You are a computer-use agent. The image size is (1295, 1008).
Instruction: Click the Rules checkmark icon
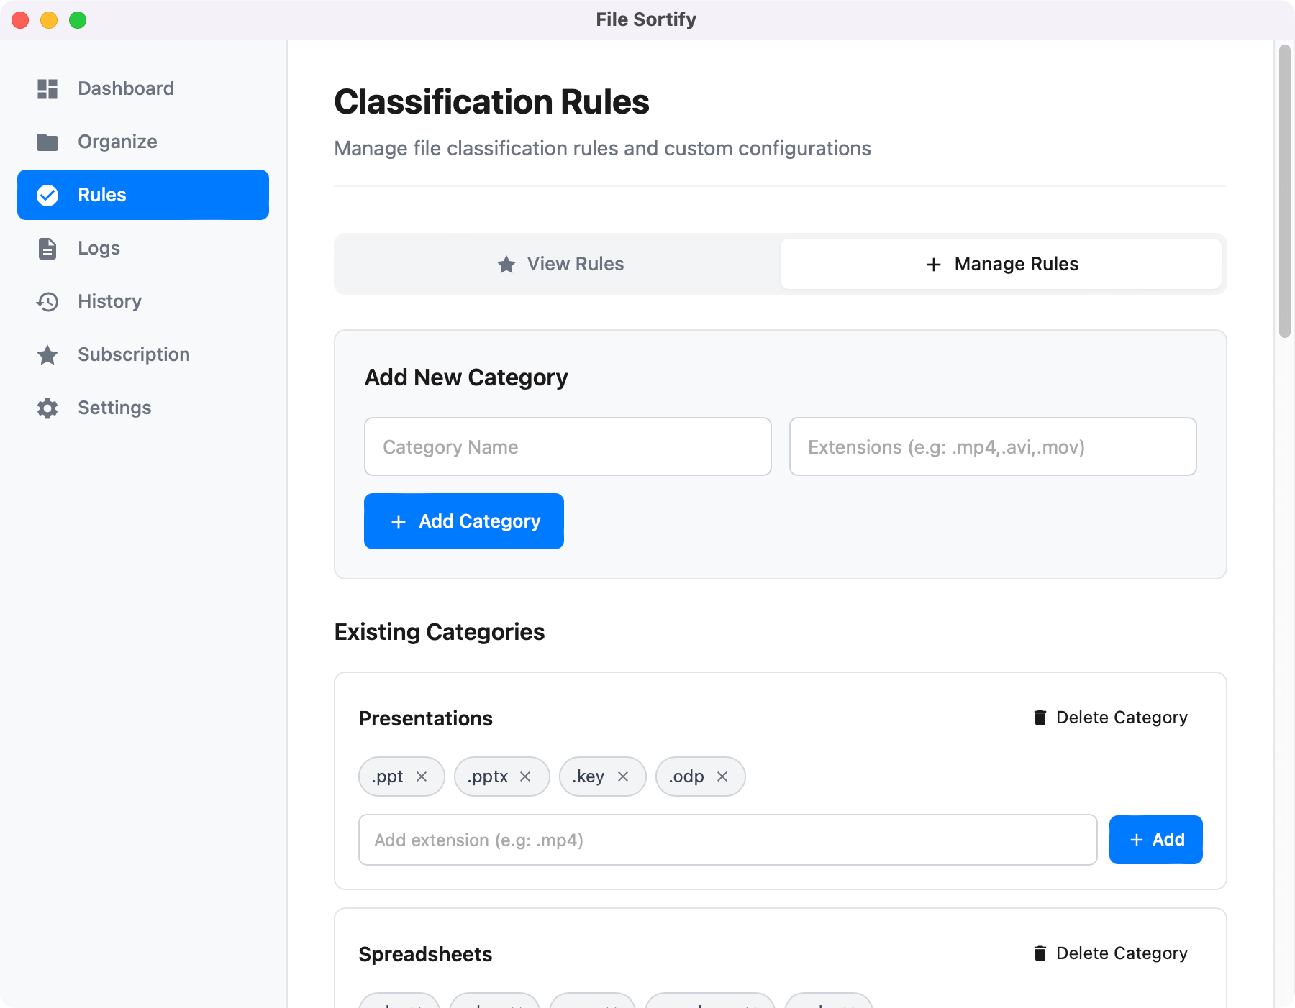pos(47,194)
